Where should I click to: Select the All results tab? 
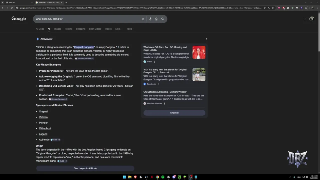click(49, 29)
